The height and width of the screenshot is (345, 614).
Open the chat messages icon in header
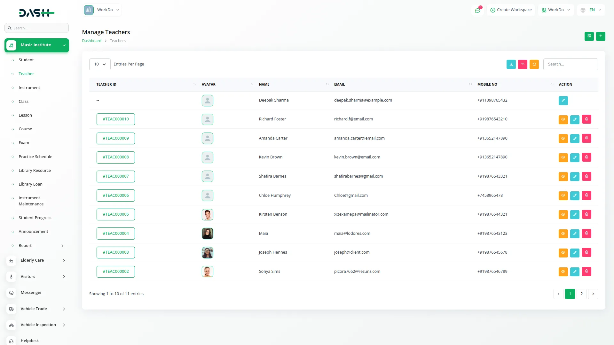pyautogui.click(x=477, y=10)
